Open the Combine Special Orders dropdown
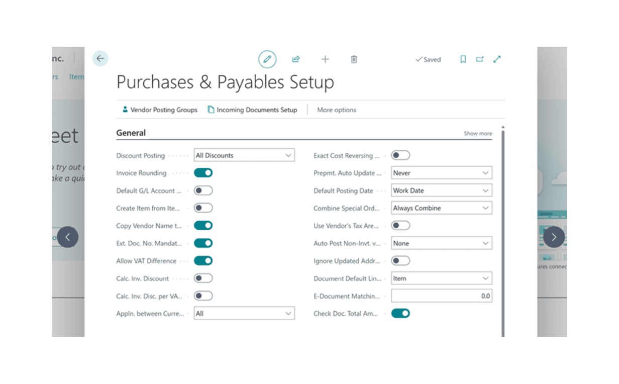Viewport: 619px width, 384px height. (x=441, y=208)
